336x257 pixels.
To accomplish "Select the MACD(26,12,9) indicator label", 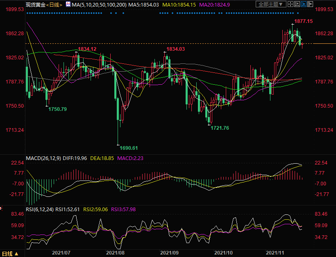I will tap(43, 158).
